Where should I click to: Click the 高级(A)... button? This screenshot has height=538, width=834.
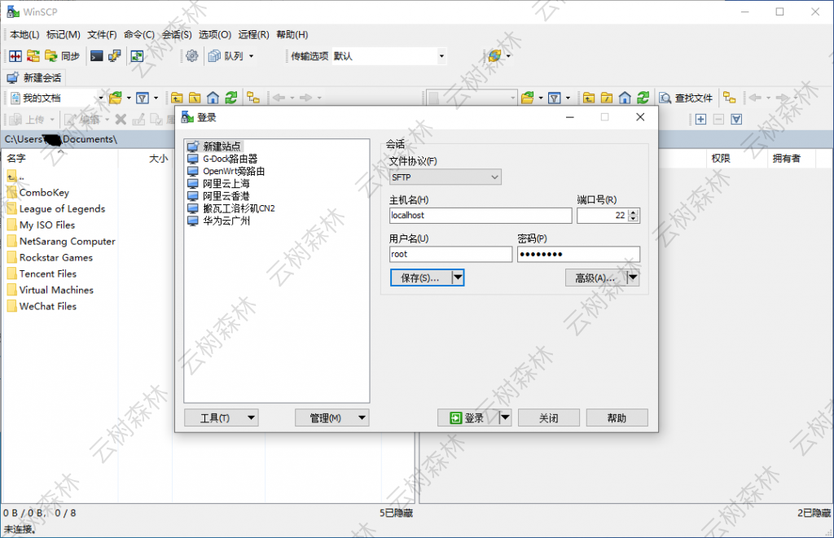[x=595, y=278]
